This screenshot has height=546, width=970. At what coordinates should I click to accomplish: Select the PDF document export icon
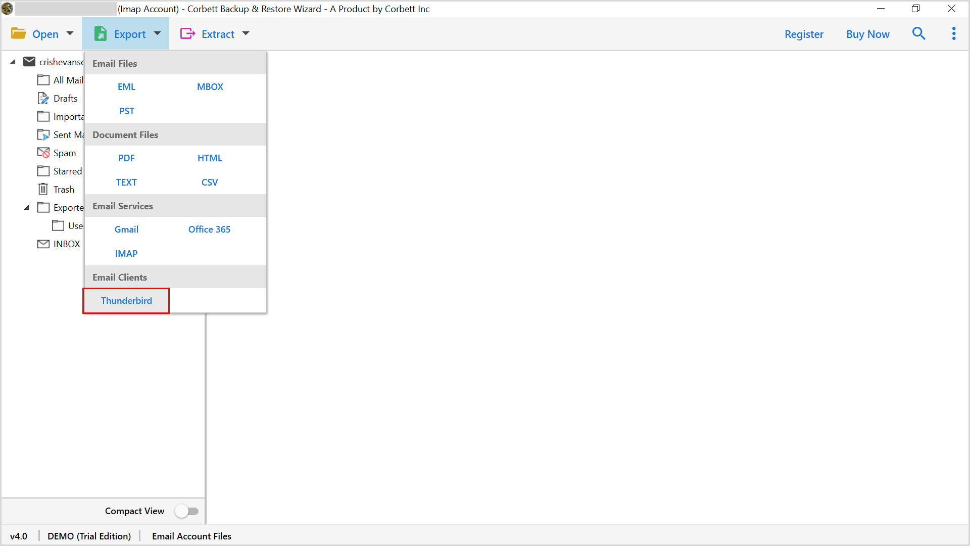(126, 157)
